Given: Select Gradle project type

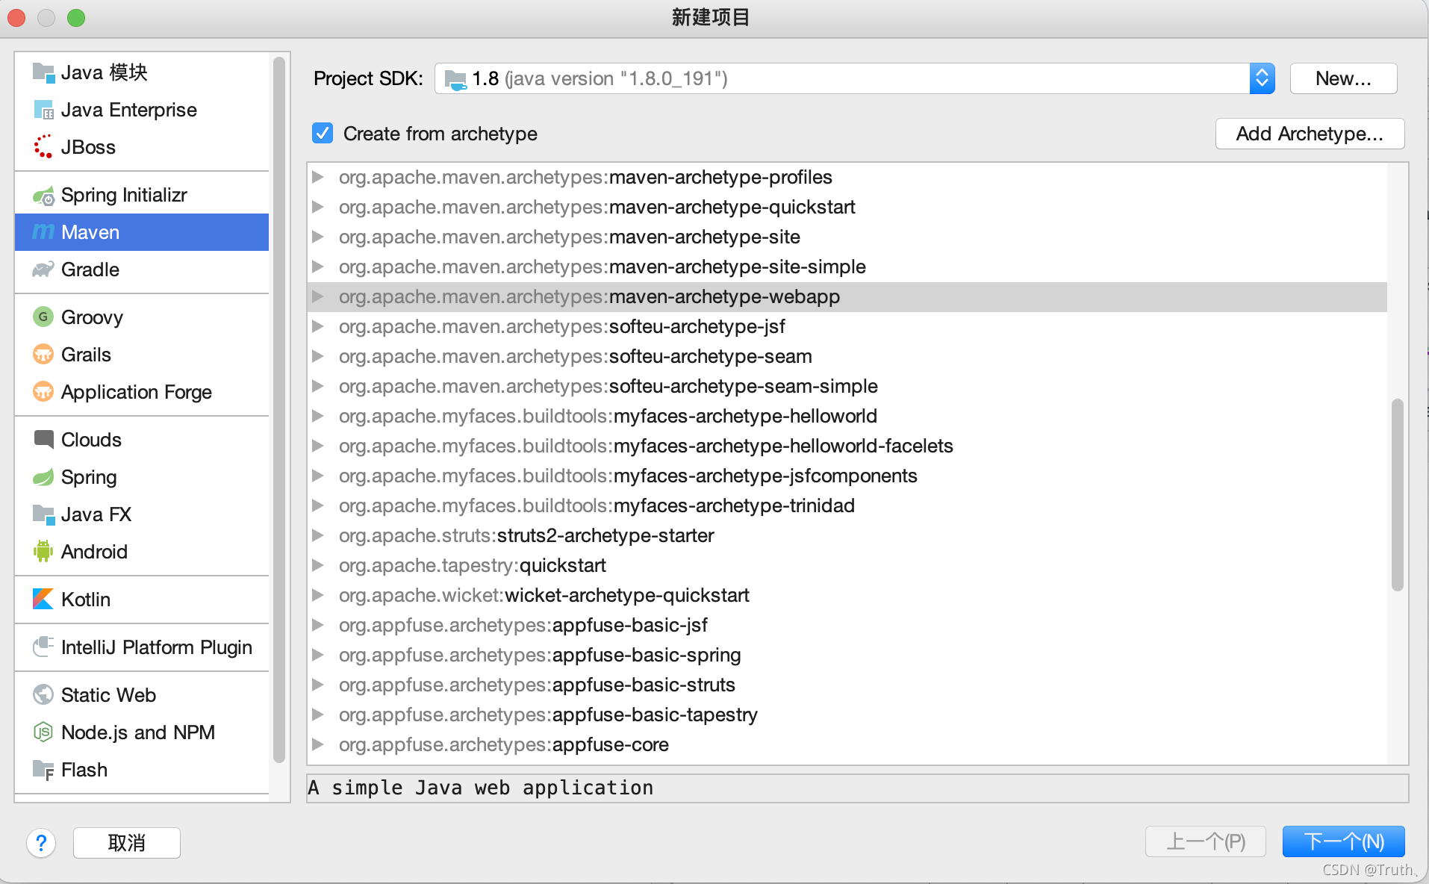Looking at the screenshot, I should [x=142, y=270].
